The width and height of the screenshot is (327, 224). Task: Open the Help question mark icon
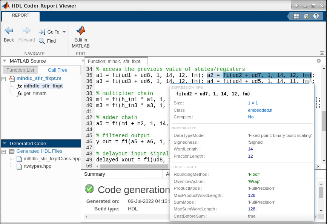coord(317,16)
